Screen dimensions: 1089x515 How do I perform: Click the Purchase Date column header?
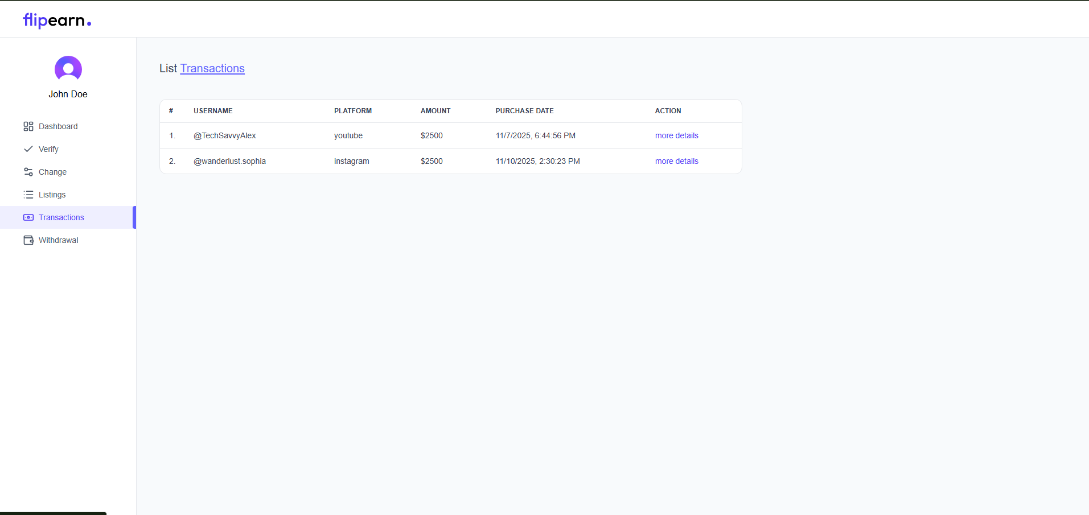pyautogui.click(x=524, y=111)
